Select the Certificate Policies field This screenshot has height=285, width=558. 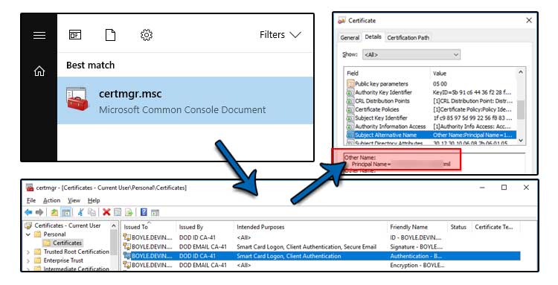click(x=431, y=109)
